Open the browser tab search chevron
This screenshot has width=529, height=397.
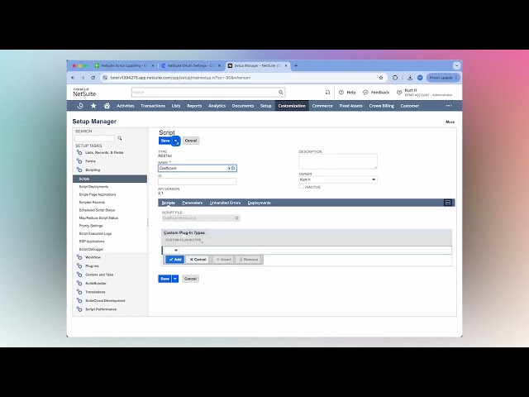coord(456,66)
